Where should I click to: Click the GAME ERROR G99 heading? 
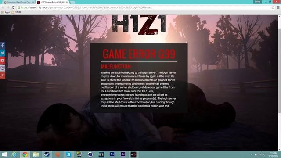pyautogui.click(x=139, y=54)
